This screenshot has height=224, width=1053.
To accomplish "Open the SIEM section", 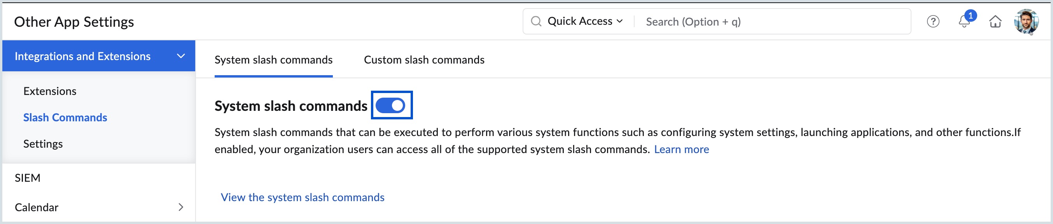I will [27, 177].
